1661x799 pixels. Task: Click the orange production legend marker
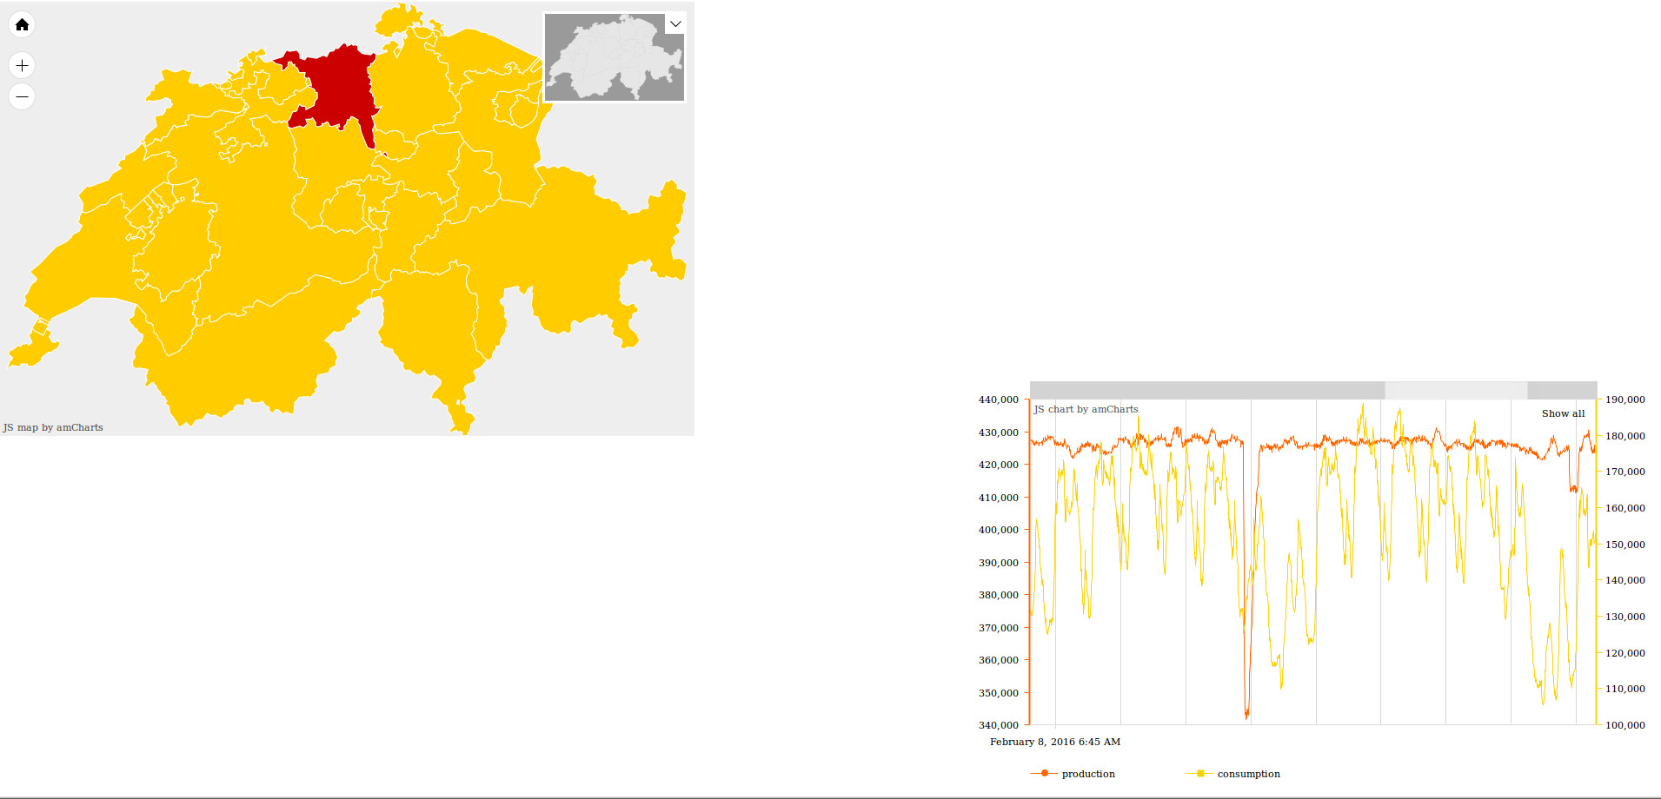(1044, 773)
